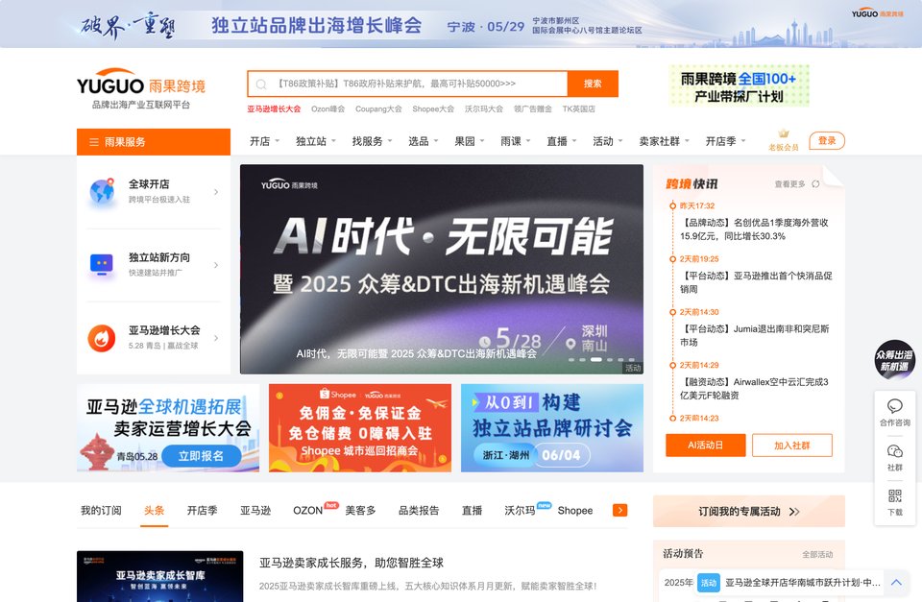
Task: Switch to 沃尔玛 news tab
Action: tap(520, 510)
